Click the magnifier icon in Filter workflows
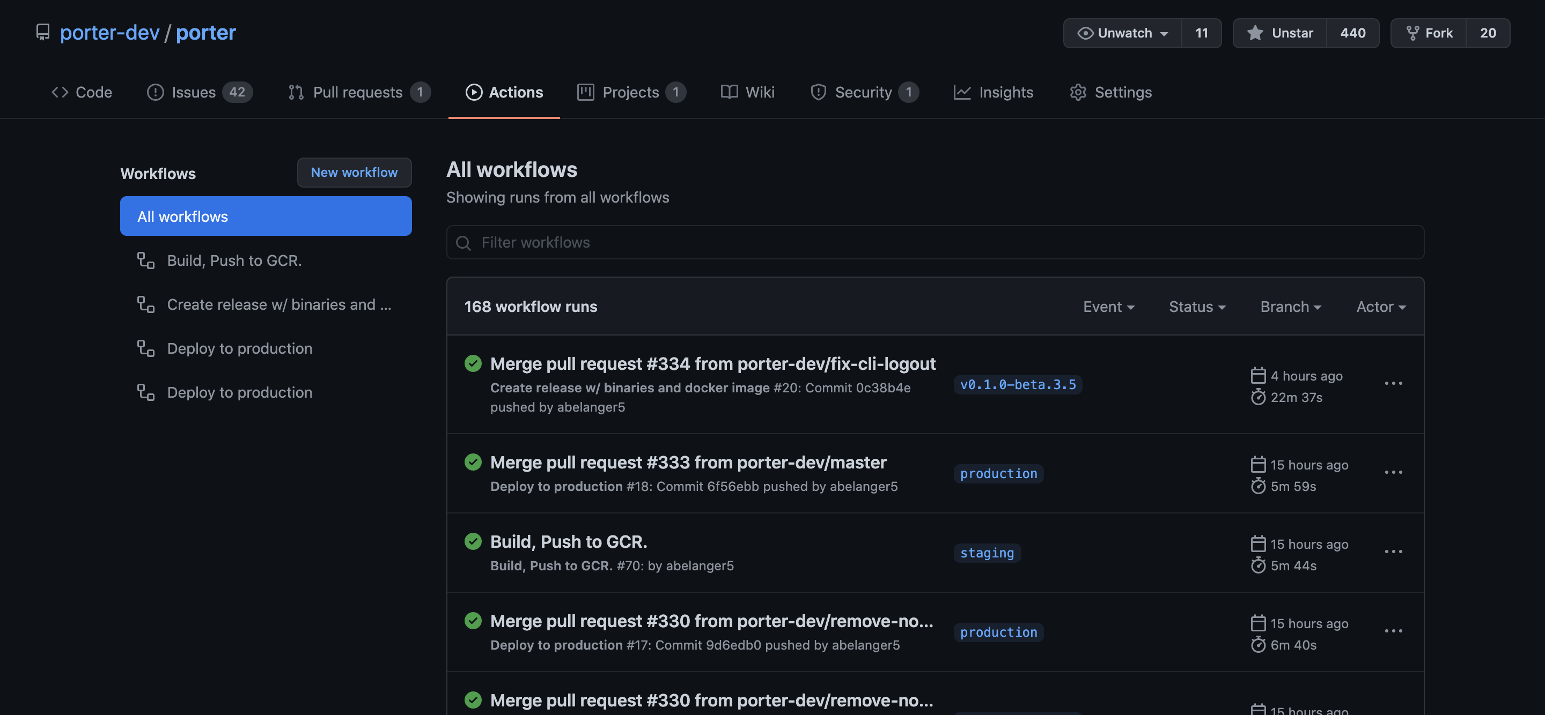1545x715 pixels. 463,243
